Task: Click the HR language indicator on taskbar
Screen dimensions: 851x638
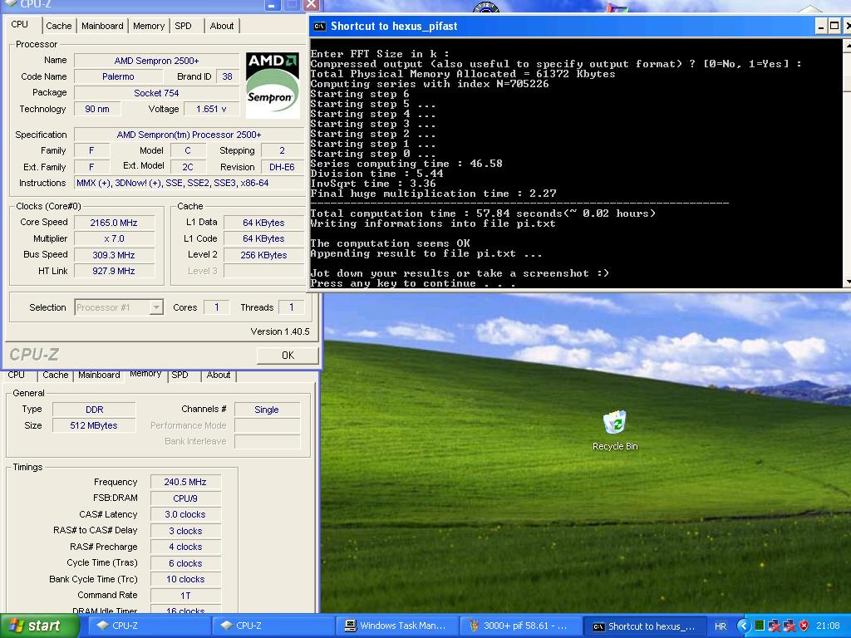Action: click(721, 626)
